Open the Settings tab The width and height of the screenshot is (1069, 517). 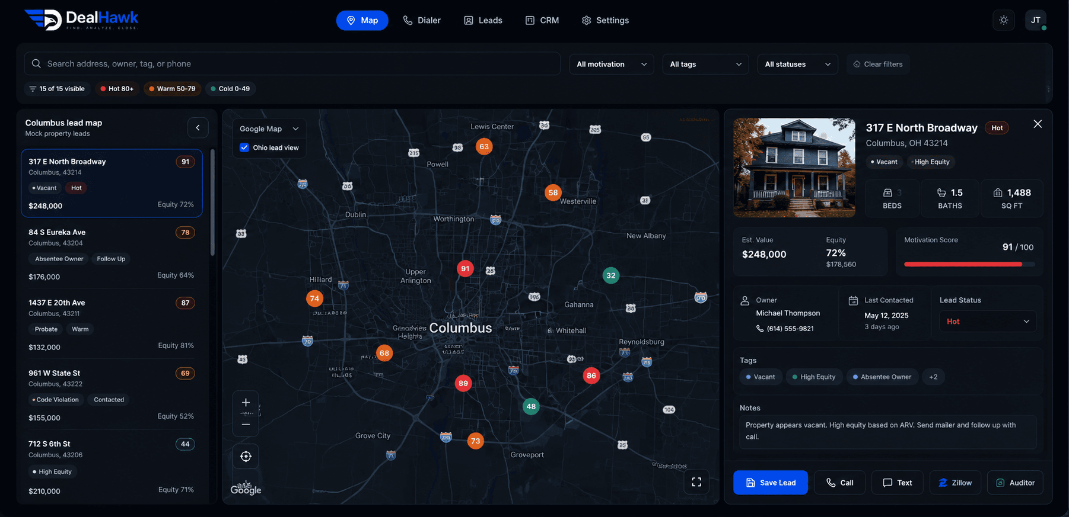[x=605, y=20]
